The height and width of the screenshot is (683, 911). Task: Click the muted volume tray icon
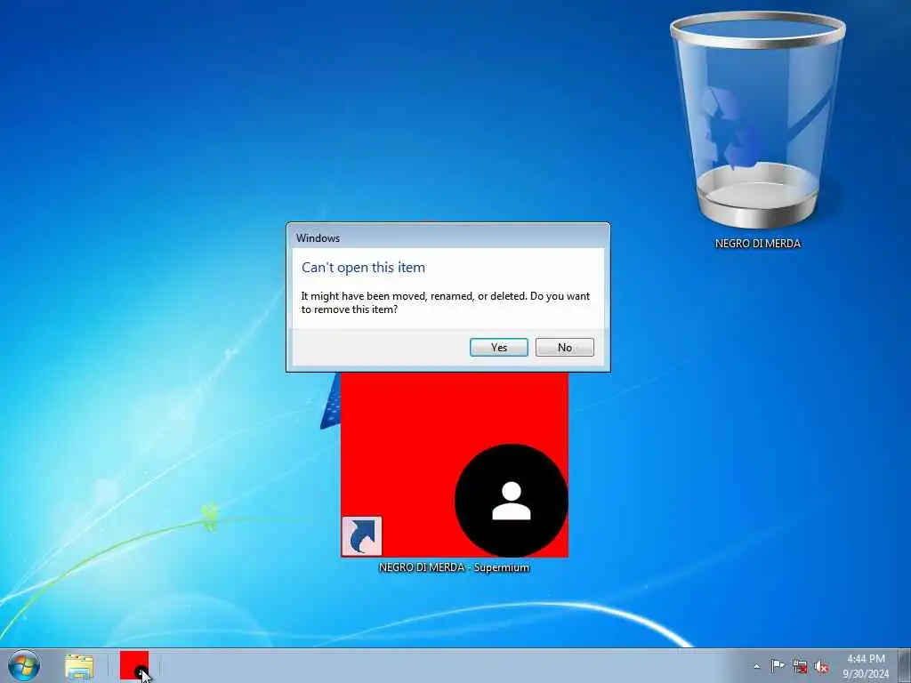(821, 666)
